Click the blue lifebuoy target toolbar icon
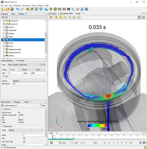This screenshot has width=147, height=149. tap(41, 9)
